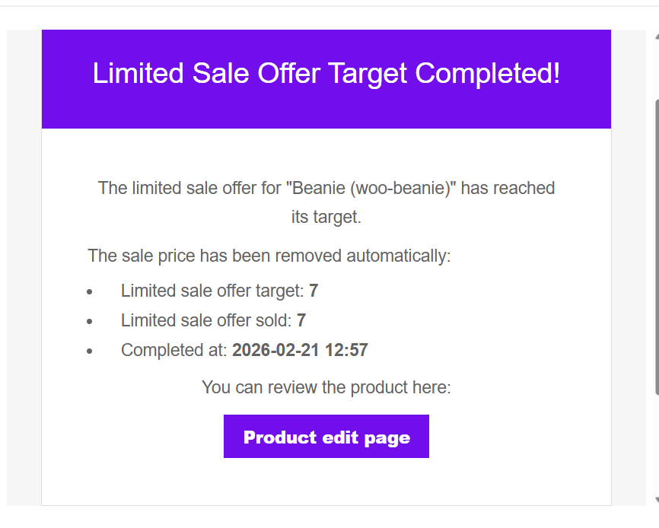Click the completion date 2026-02-21
Image resolution: width=659 pixels, height=528 pixels.
pos(275,350)
